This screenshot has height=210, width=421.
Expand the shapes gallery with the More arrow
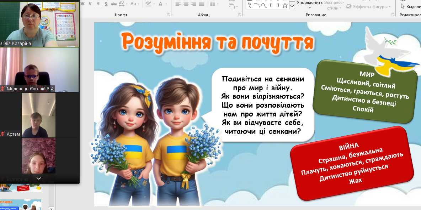click(x=292, y=6)
